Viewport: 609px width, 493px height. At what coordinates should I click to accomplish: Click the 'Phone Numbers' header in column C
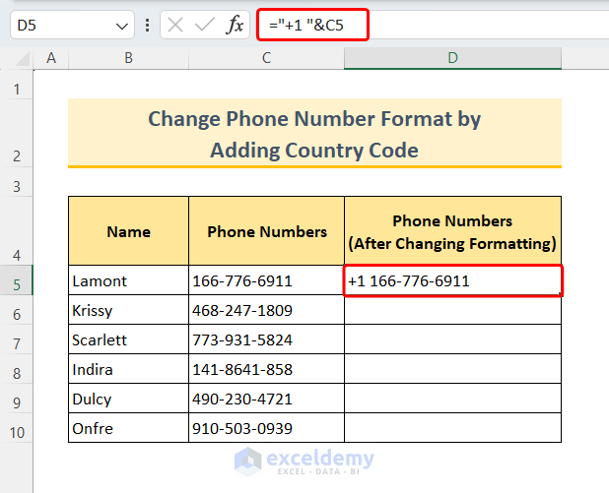tap(266, 231)
